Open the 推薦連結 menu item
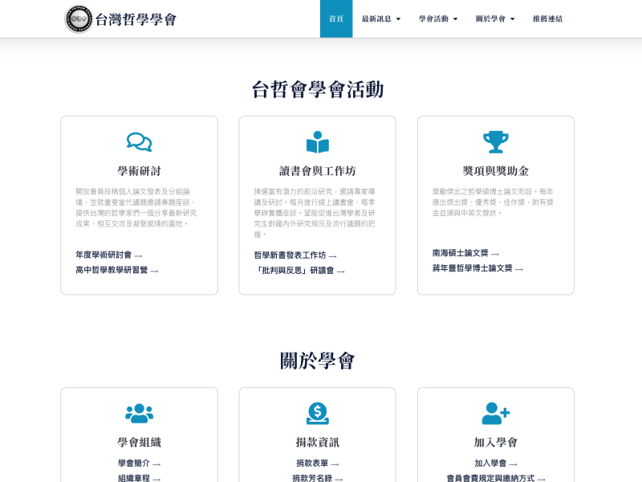Viewport: 642px width, 482px height. 547,19
